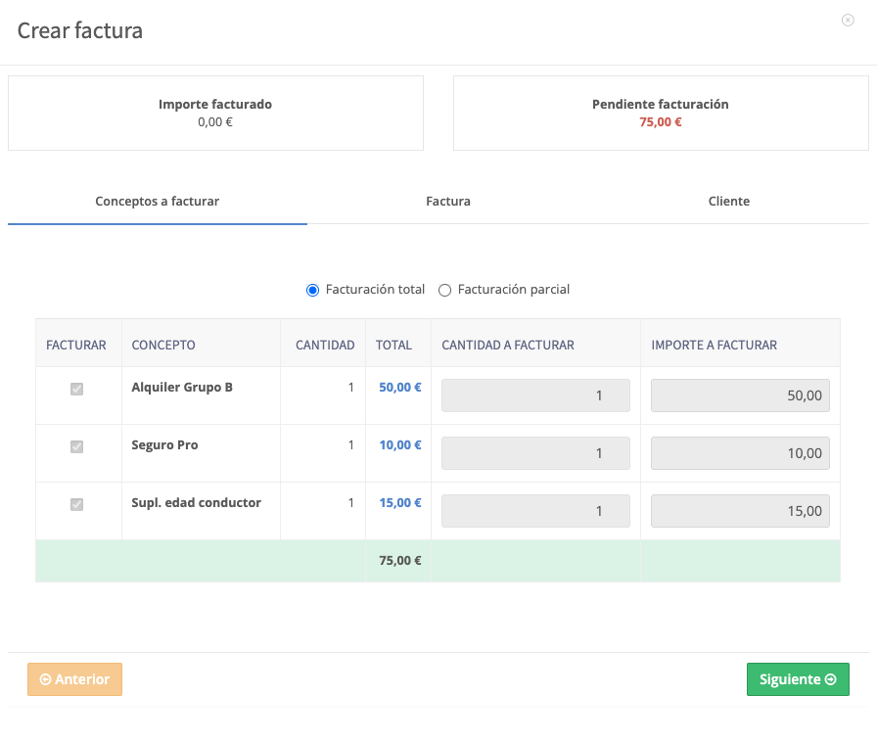
Task: Click the 10,00 amount to invoice field
Action: (740, 453)
